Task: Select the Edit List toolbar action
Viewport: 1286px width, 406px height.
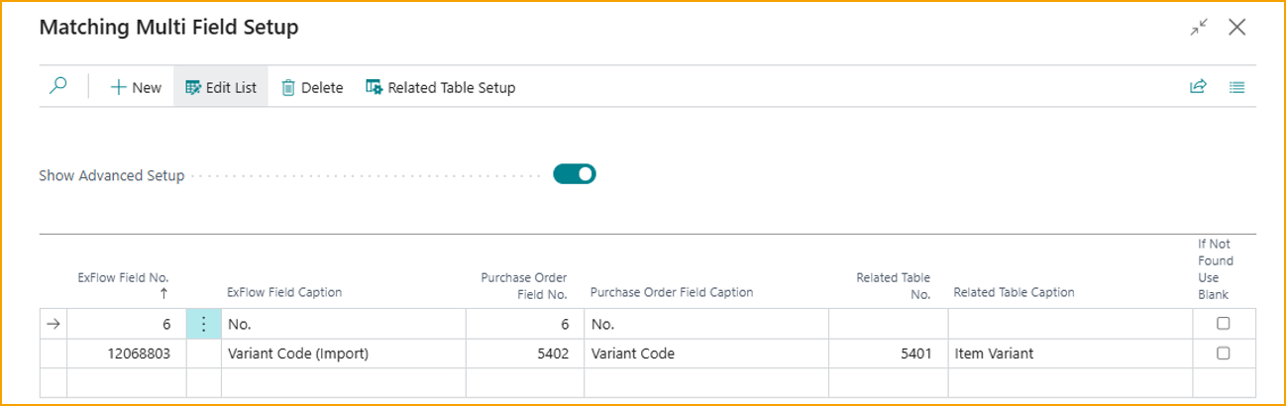Action: 221,87
